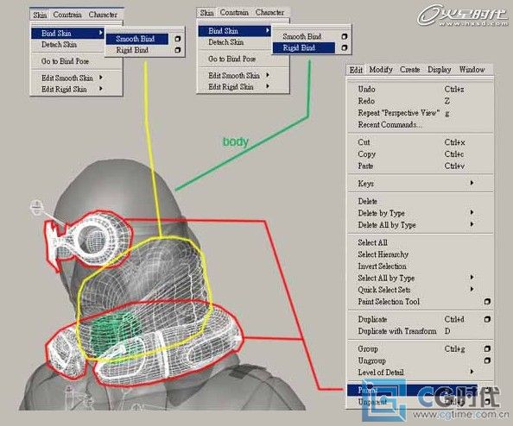
Task: Choose Cut from Edit menu
Action: (x=364, y=142)
